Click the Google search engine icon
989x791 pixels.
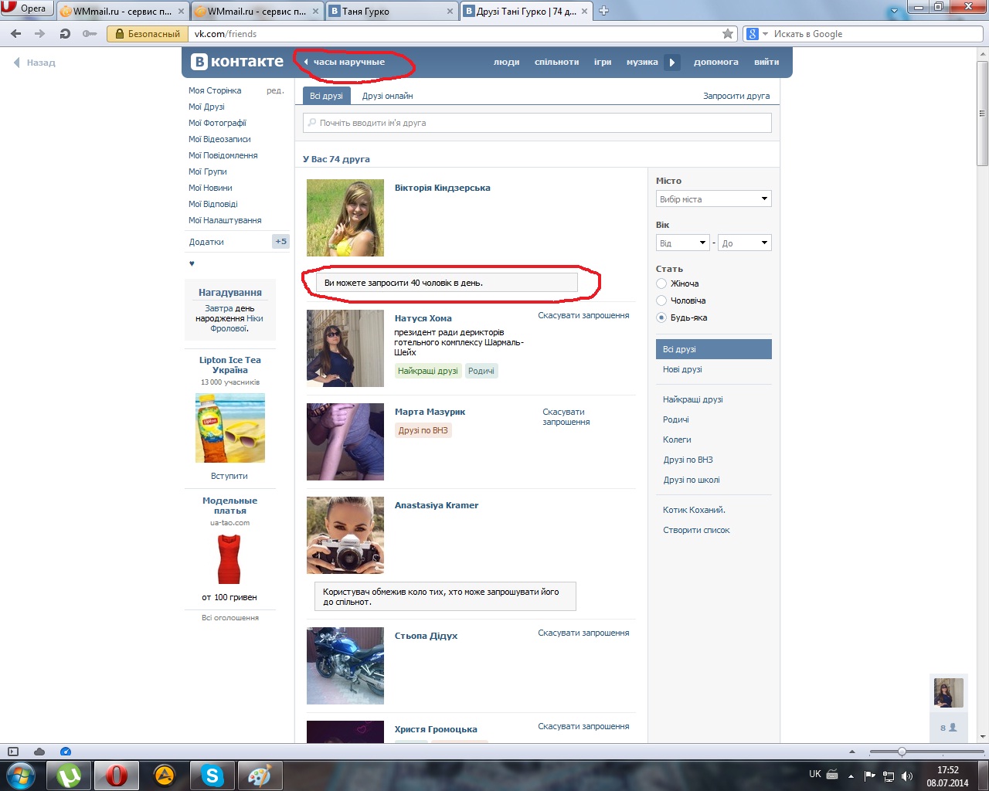752,34
